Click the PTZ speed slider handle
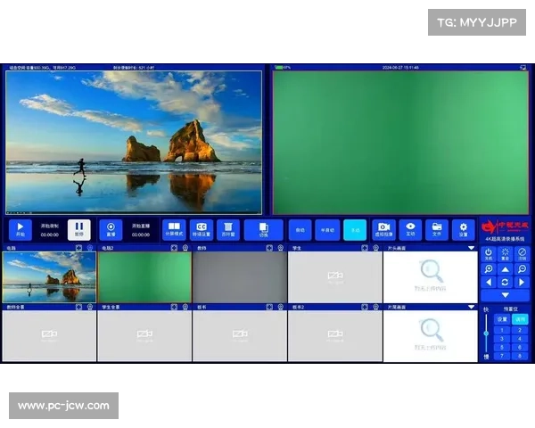535x428 pixels. point(487,334)
